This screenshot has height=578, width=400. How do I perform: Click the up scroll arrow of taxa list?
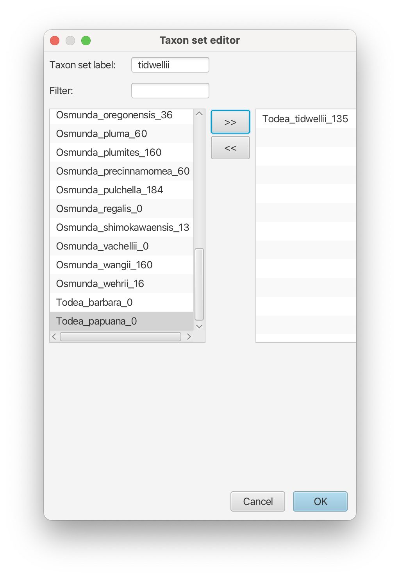(199, 113)
